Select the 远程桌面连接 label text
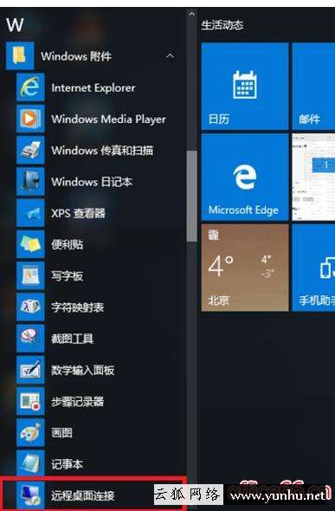335x511 pixels. (83, 495)
